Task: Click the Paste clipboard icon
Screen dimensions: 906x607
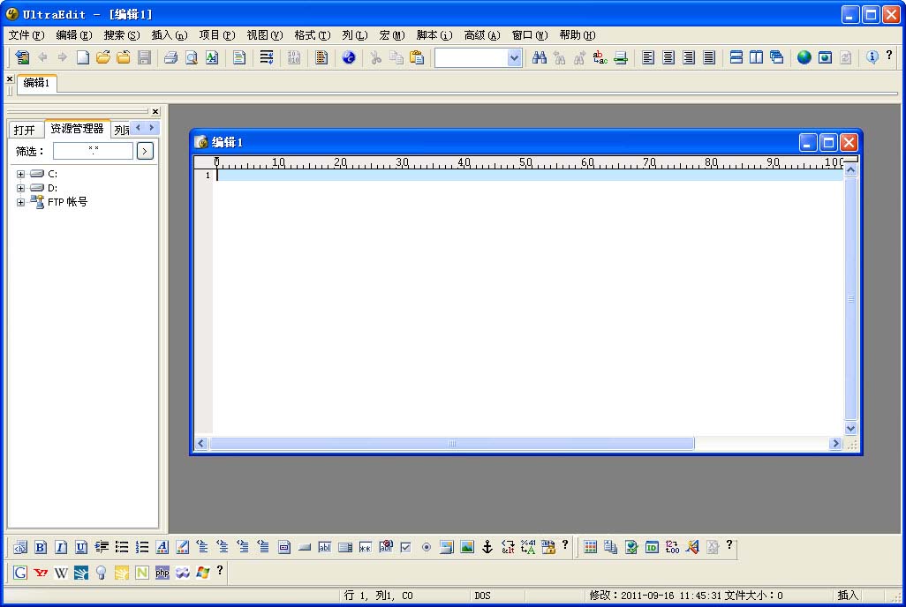Action: click(417, 57)
